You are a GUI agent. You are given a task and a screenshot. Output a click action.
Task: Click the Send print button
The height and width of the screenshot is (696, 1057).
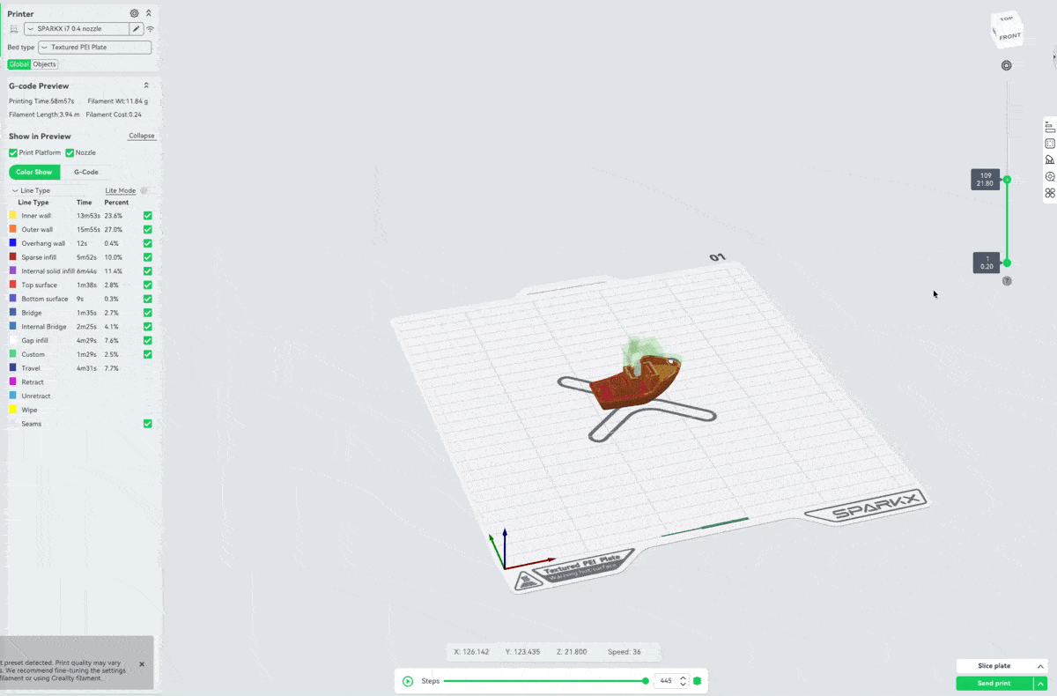[x=994, y=684]
